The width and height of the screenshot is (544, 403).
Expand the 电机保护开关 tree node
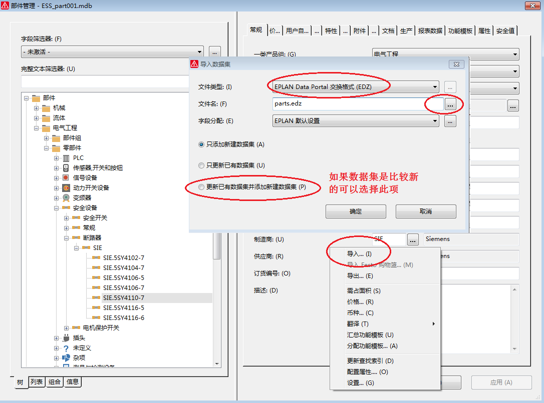tap(66, 328)
